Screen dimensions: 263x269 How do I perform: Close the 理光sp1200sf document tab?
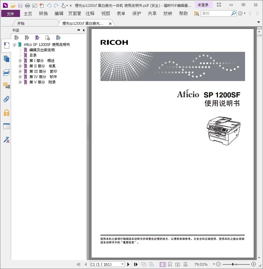[110, 24]
